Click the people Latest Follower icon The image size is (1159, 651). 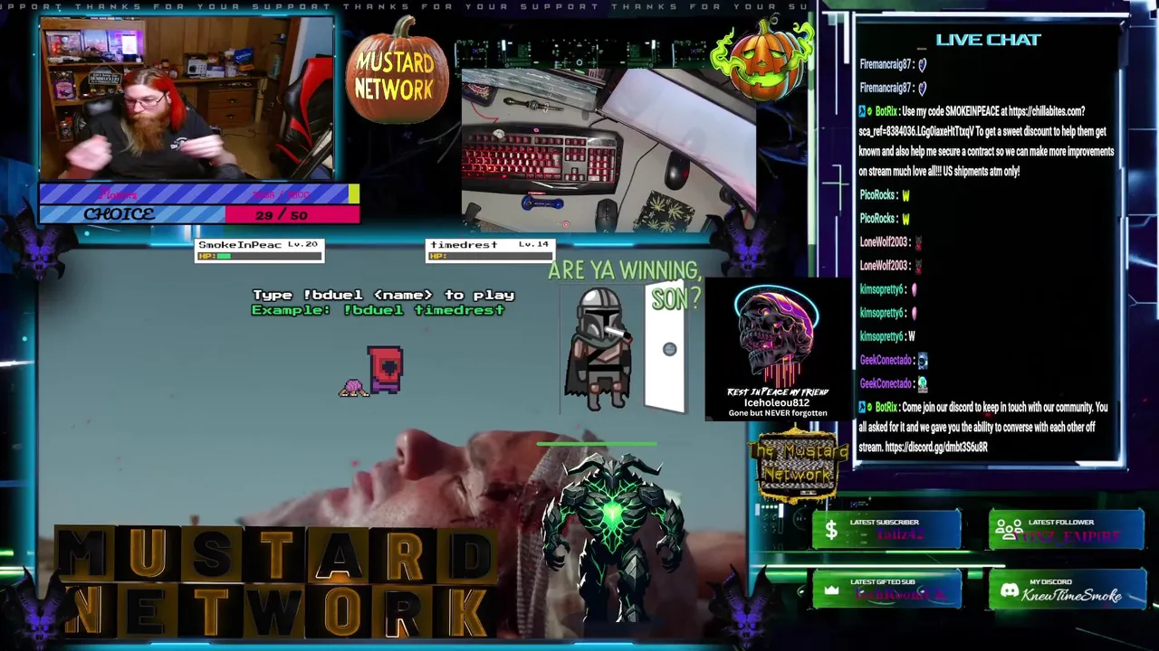point(1009,531)
